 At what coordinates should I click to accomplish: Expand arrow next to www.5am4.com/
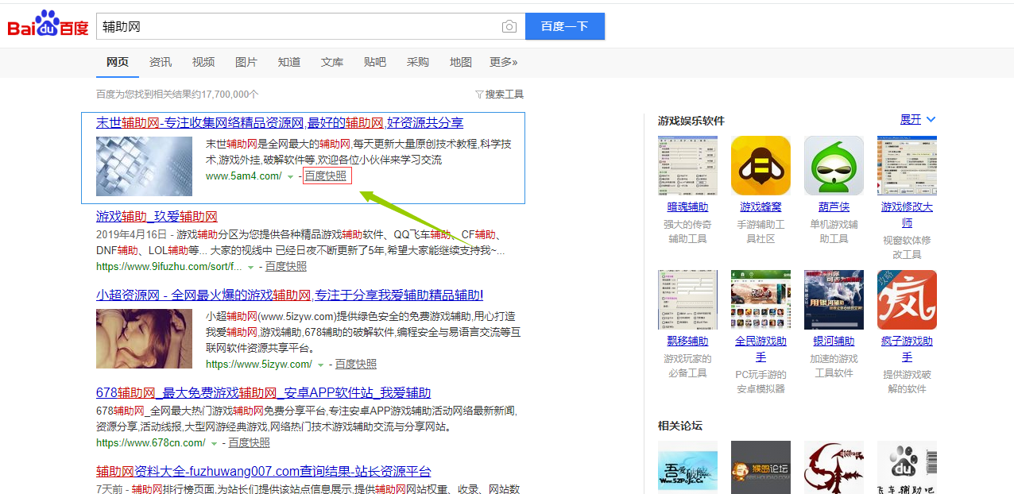tap(290, 176)
